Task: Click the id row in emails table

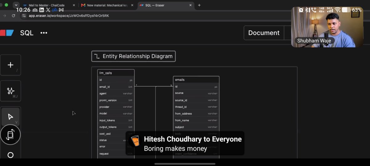Action: [x=196, y=87]
